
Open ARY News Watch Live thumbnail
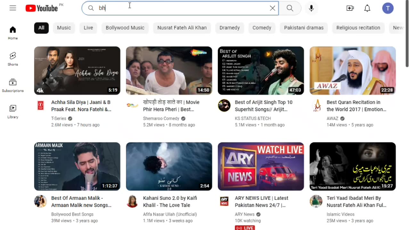261,166
